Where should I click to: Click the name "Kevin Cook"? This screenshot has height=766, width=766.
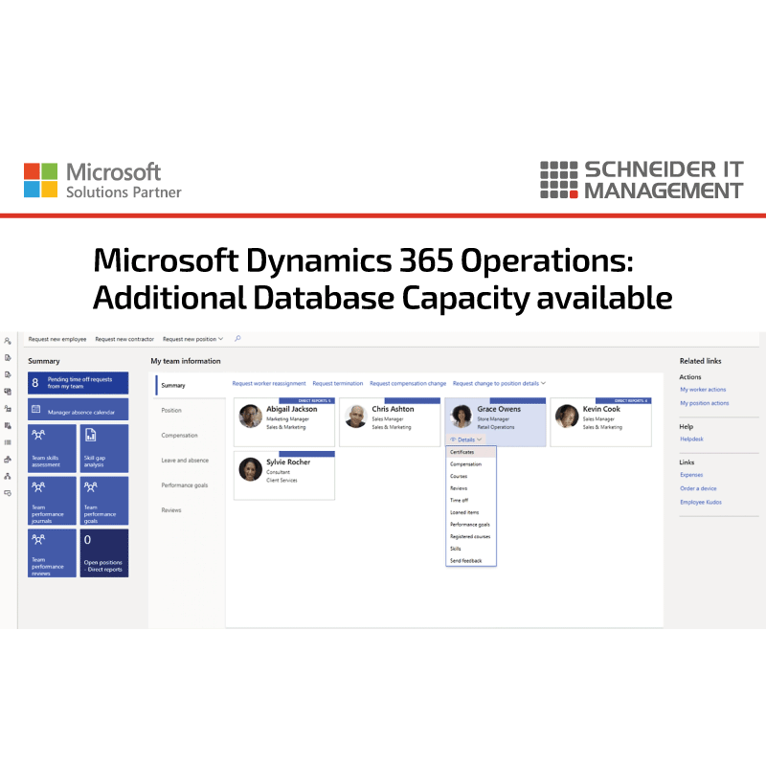(601, 409)
